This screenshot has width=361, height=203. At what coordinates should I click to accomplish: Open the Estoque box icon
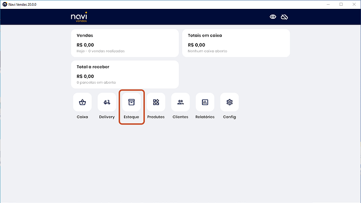[x=131, y=102]
